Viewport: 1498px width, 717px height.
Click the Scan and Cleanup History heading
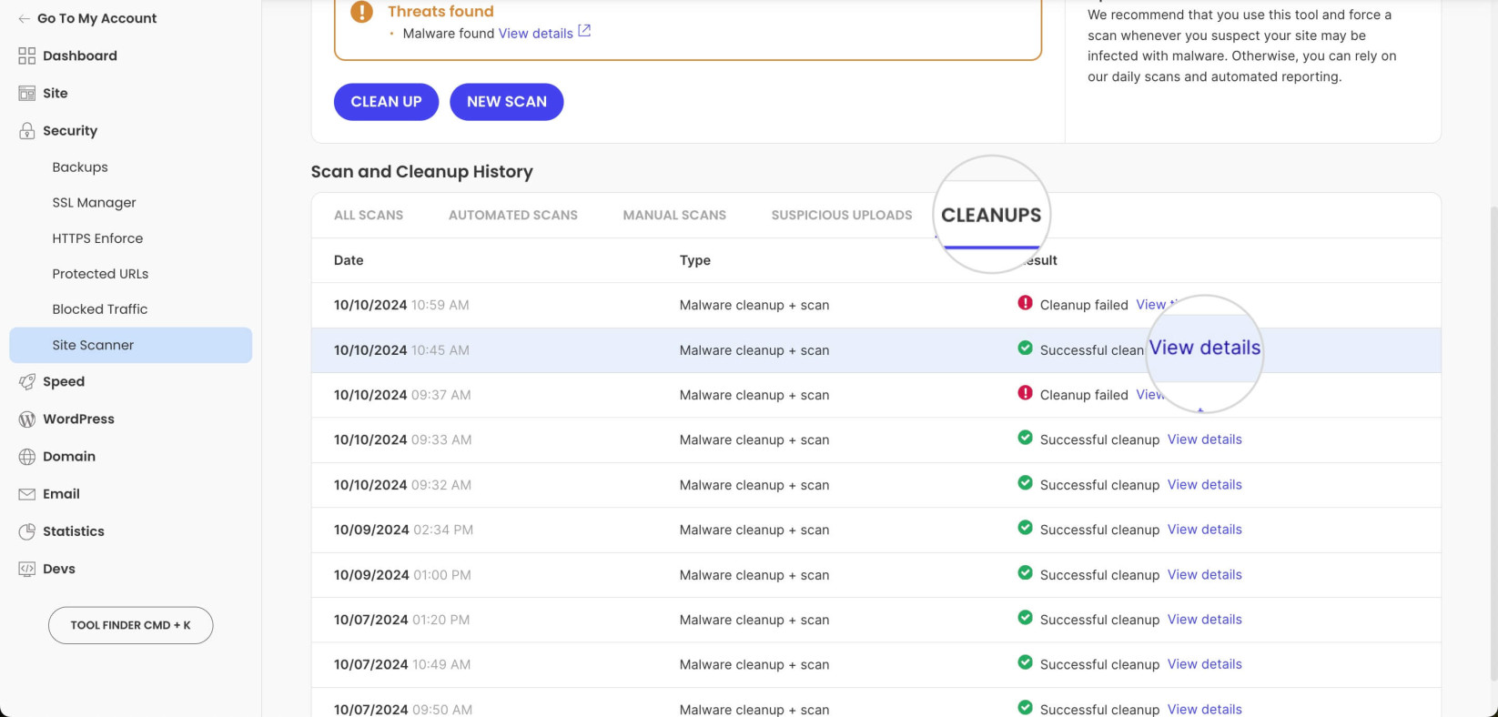422,172
